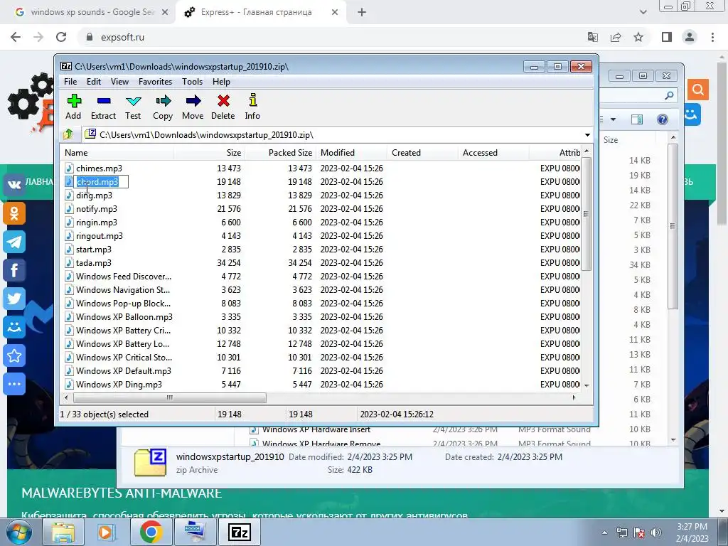
Task: Open more share options dots icon
Action: [14, 384]
